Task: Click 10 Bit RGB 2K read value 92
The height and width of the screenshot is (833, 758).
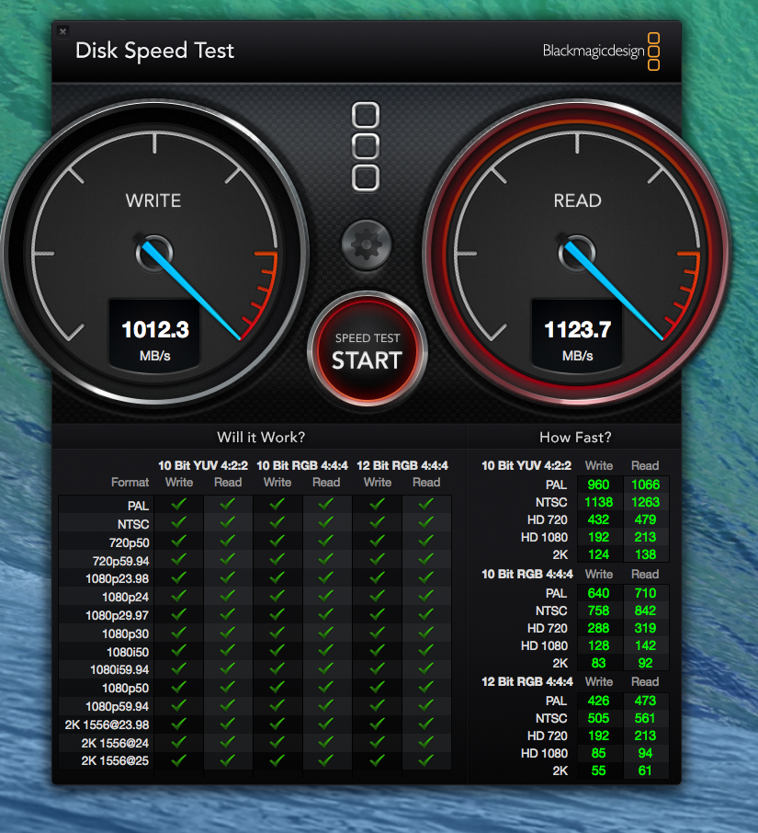Action: [x=646, y=663]
